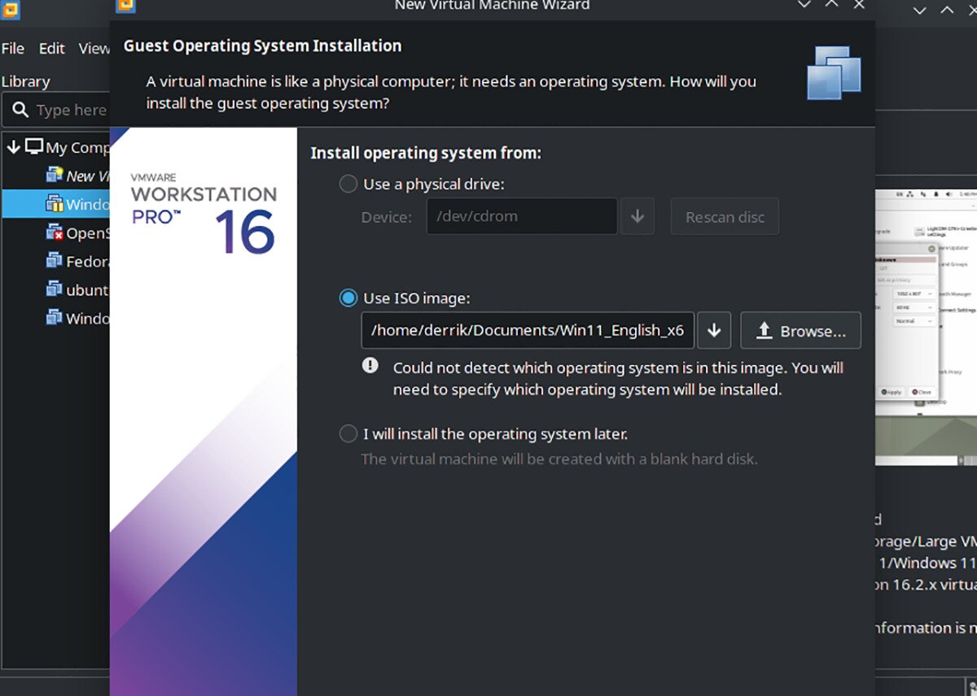The image size is (977, 696).
Task: Click the warning icon below the ISO path
Action: [370, 366]
